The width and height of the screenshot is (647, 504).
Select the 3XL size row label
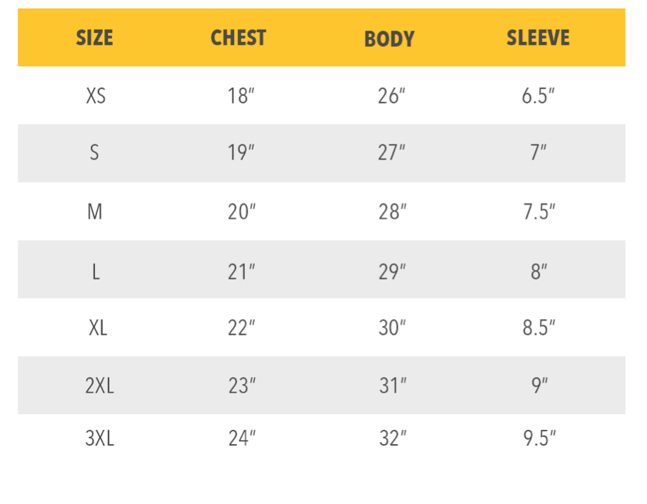99,438
